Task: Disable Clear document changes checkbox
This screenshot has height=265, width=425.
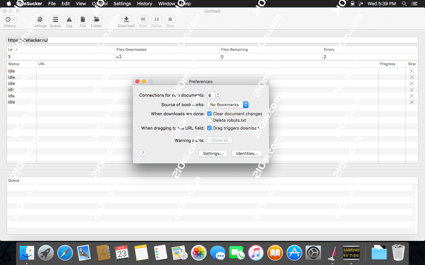Action: pyautogui.click(x=209, y=114)
